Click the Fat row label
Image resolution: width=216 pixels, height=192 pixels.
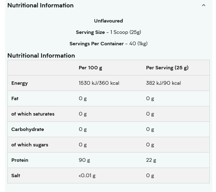pos(15,98)
